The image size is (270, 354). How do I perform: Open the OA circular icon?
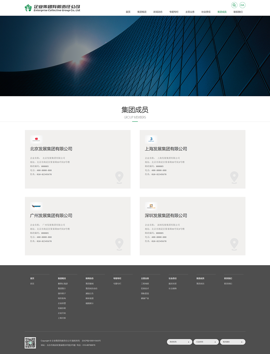242,5
